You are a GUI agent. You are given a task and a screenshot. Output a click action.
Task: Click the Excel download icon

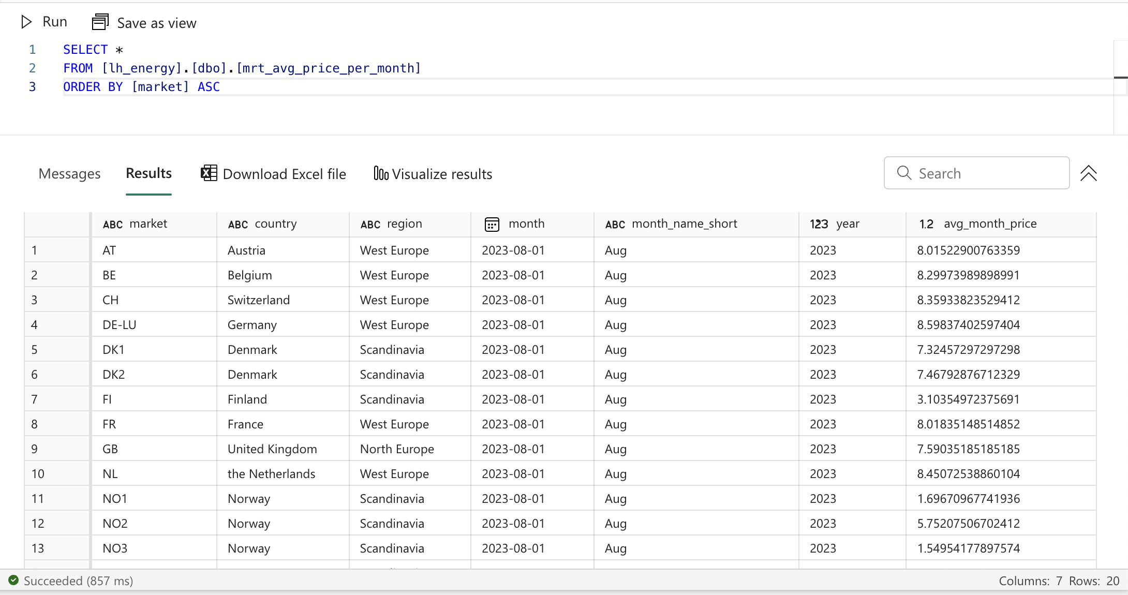coord(209,173)
